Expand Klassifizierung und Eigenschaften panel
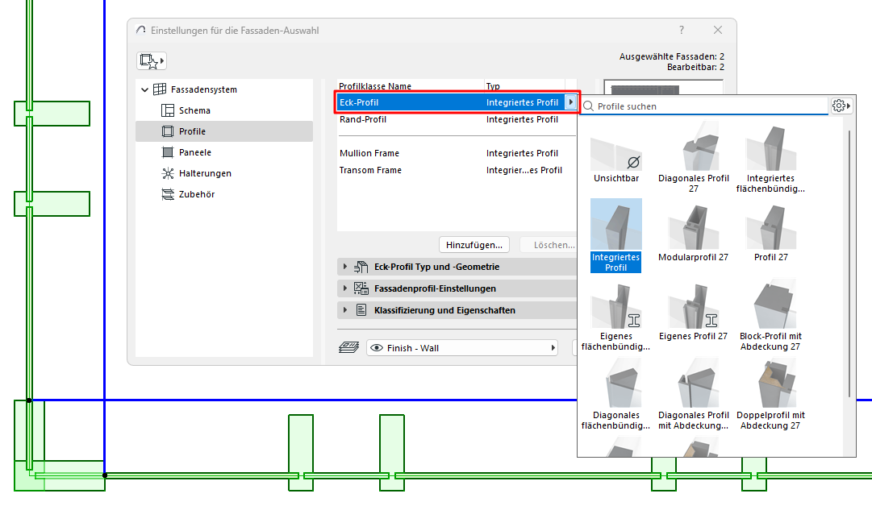The width and height of the screenshot is (872, 506). coord(345,310)
